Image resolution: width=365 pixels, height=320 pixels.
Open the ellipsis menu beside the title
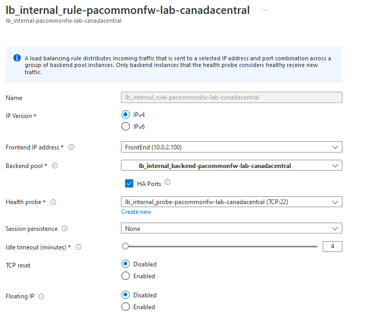point(265,10)
